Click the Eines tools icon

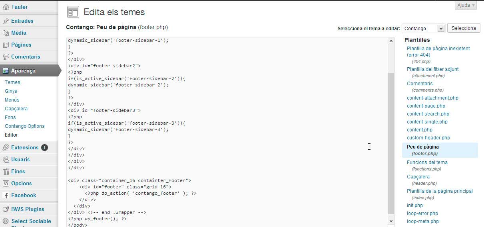coord(6,171)
